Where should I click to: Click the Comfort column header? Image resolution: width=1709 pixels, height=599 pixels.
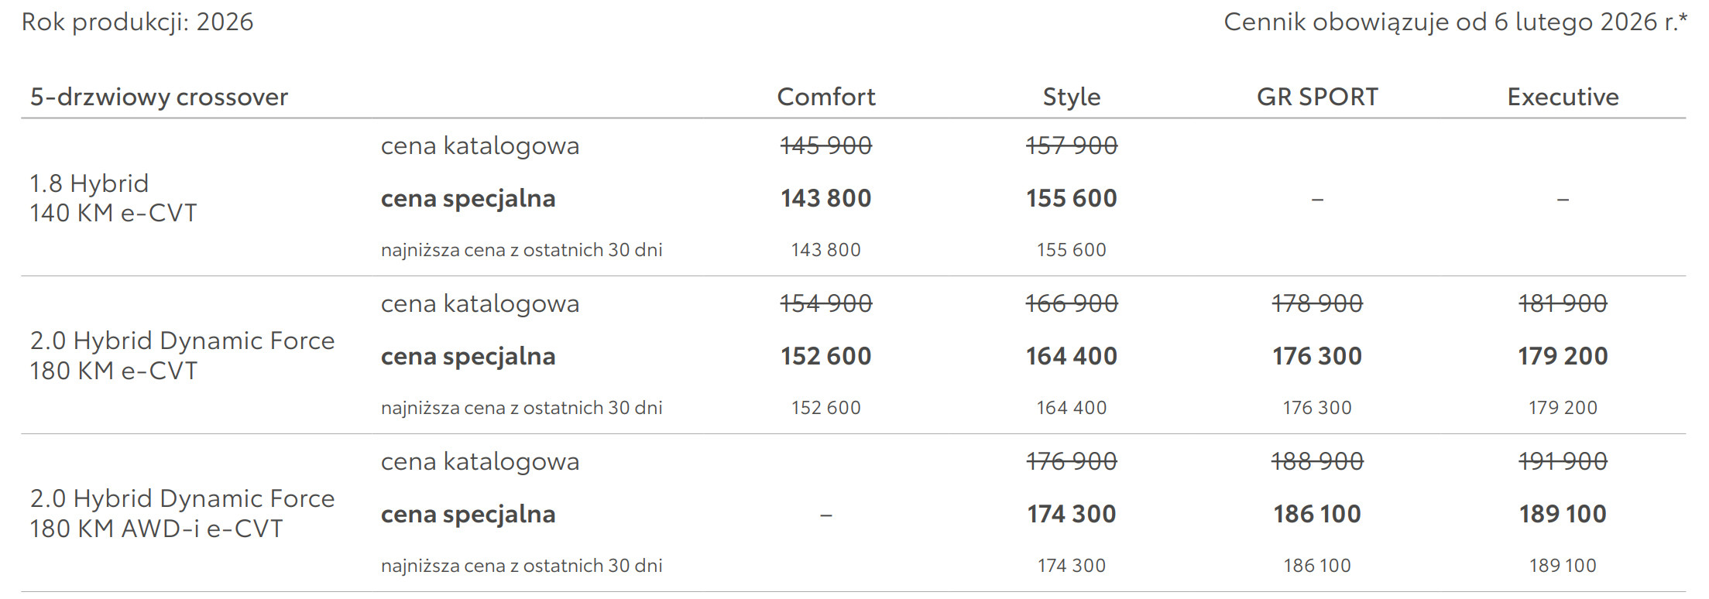(x=825, y=97)
